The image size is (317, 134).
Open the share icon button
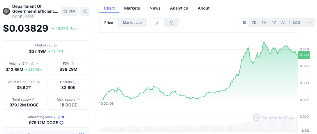85,11
